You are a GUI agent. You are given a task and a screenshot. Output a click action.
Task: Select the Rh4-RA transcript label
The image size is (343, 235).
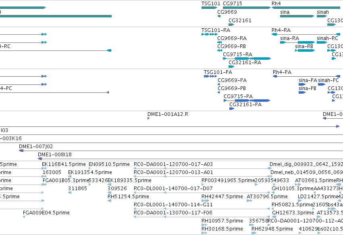[x=281, y=30]
